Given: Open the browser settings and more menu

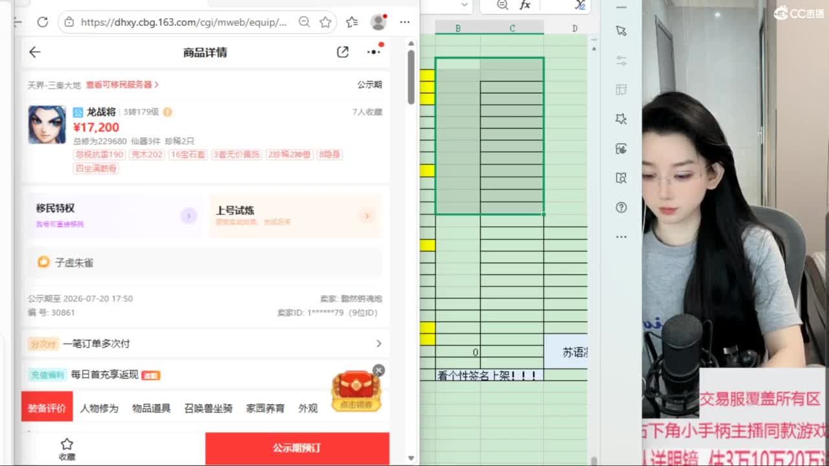Looking at the screenshot, I should [405, 22].
